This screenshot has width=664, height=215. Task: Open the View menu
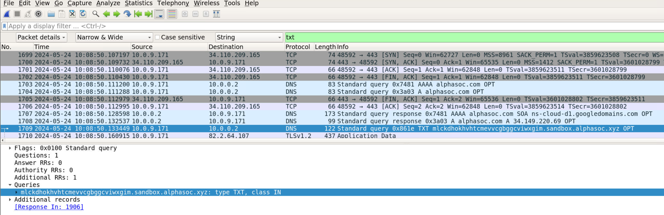(42, 3)
